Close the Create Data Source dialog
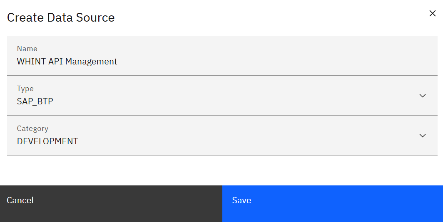The height and width of the screenshot is (222, 443). (x=432, y=13)
